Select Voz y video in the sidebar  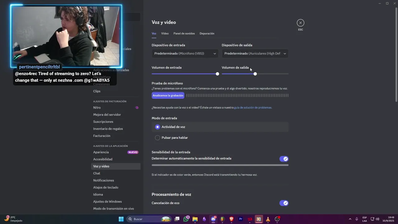(x=116, y=166)
